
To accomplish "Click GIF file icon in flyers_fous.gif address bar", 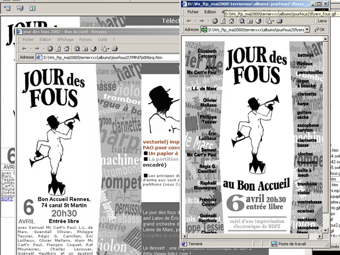I will (204, 30).
